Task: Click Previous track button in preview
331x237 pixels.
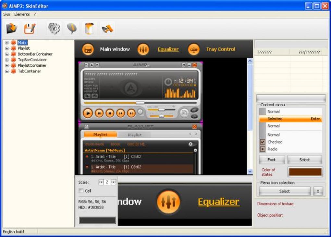Action: 120,113
